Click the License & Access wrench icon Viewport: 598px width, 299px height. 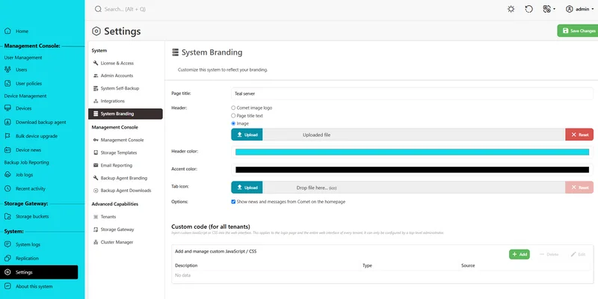coord(96,63)
